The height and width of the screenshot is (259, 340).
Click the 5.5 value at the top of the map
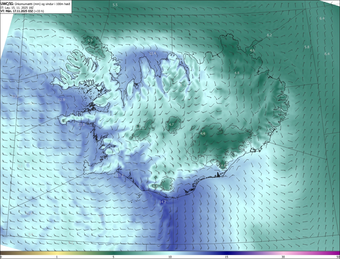pos(115,5)
